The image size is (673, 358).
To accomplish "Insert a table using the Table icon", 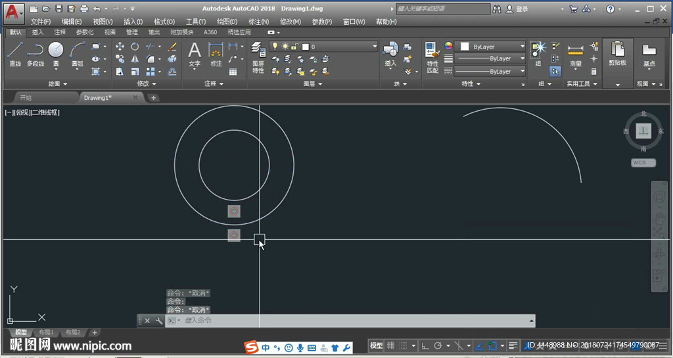I will pyautogui.click(x=233, y=72).
